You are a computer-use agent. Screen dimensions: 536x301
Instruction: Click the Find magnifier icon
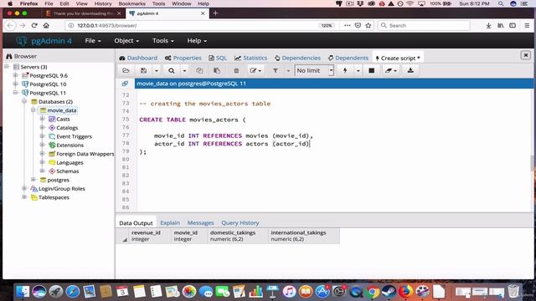[171, 70]
